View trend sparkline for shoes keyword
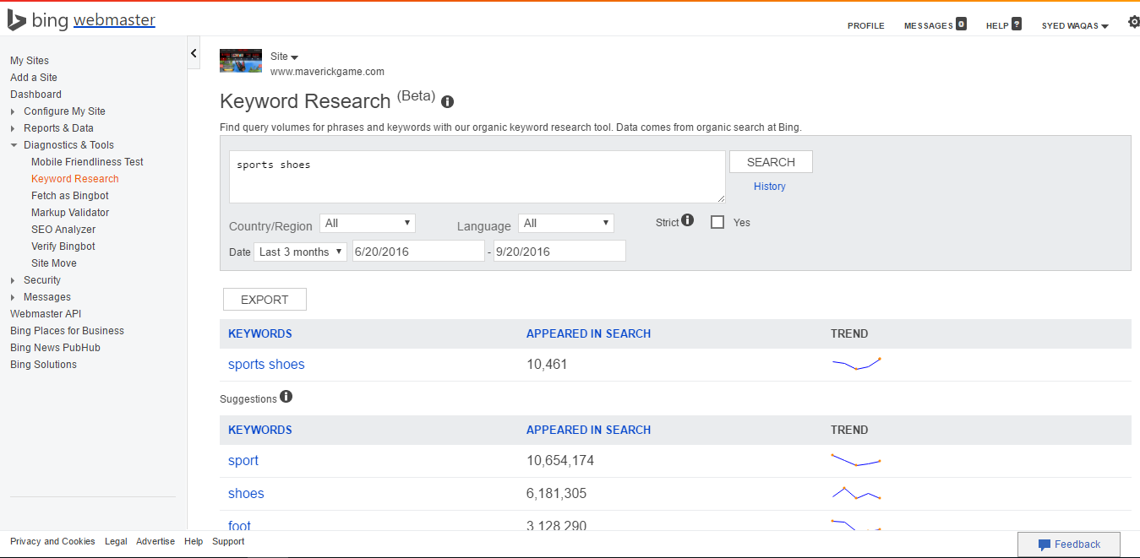Screen dimensions: 1140x558 click(856, 493)
